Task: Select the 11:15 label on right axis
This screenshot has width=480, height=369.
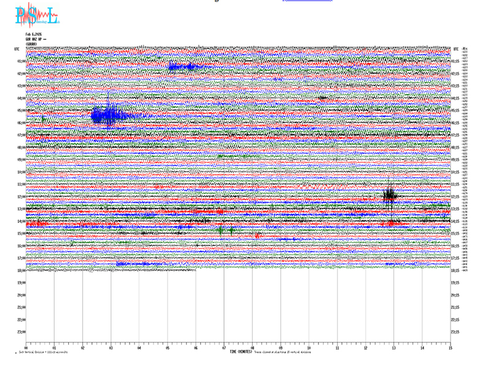Action: point(455,184)
